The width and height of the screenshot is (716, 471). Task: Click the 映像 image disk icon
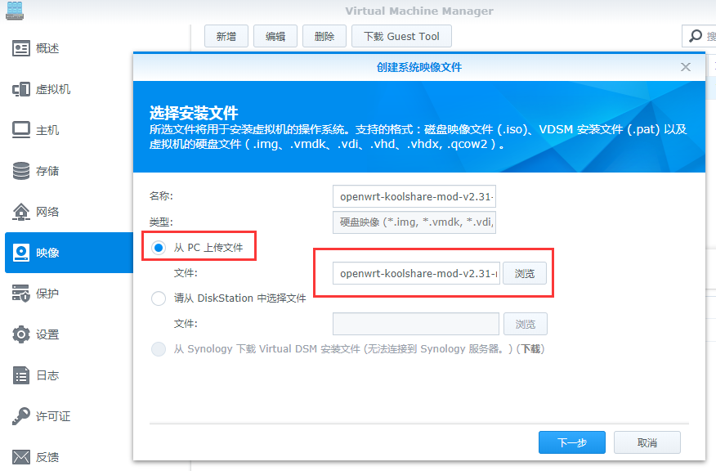click(x=21, y=253)
